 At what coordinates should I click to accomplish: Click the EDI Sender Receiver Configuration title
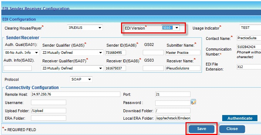(x=36, y=9)
